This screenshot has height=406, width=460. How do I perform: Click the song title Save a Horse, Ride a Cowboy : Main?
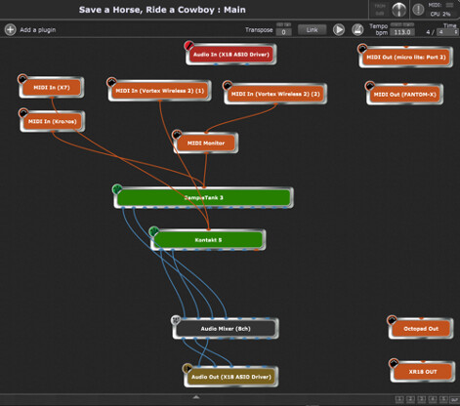162,10
